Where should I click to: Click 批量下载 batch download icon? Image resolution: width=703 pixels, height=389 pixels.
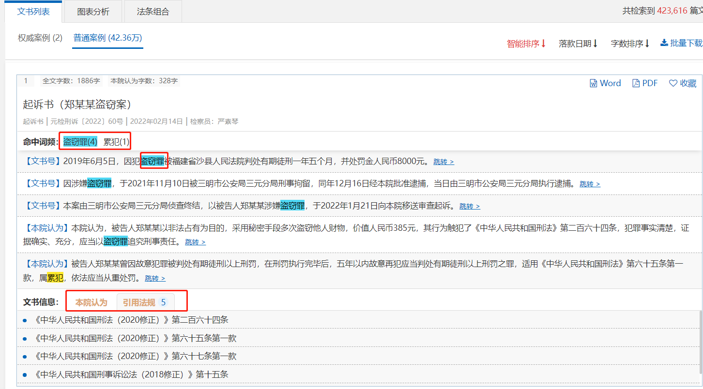click(664, 43)
